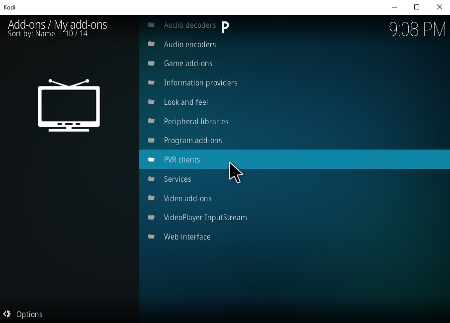This screenshot has height=323, width=450.
Task: Maximize the Kodi window
Action: tap(417, 7)
